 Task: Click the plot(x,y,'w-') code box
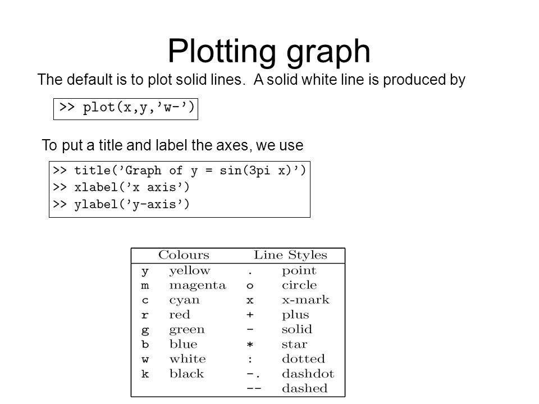pos(126,109)
